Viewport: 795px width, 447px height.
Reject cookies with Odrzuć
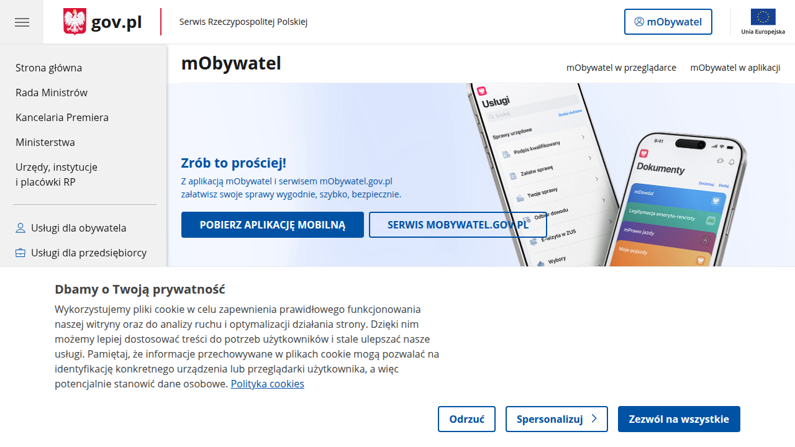466,419
